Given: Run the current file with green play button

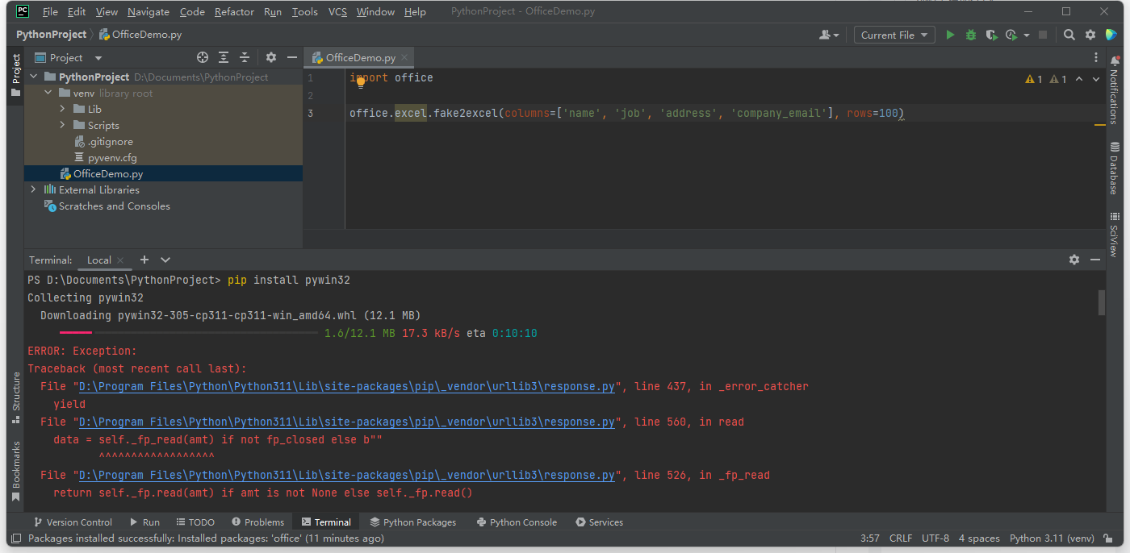Looking at the screenshot, I should [x=950, y=35].
